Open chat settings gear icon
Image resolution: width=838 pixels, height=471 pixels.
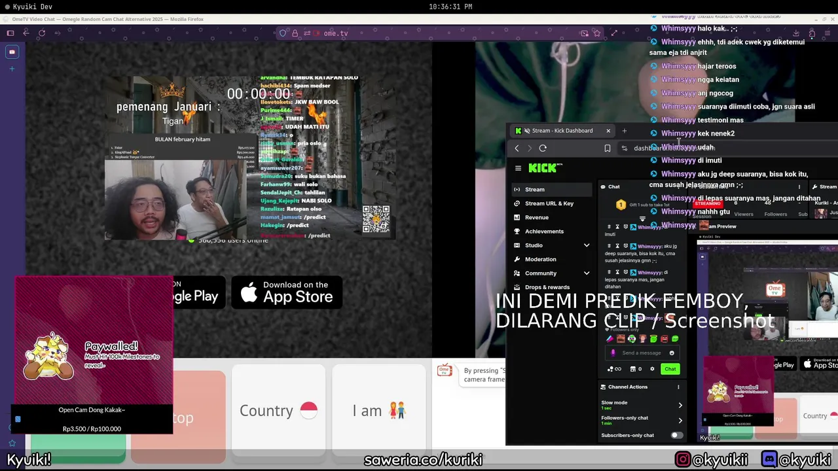[x=652, y=369]
